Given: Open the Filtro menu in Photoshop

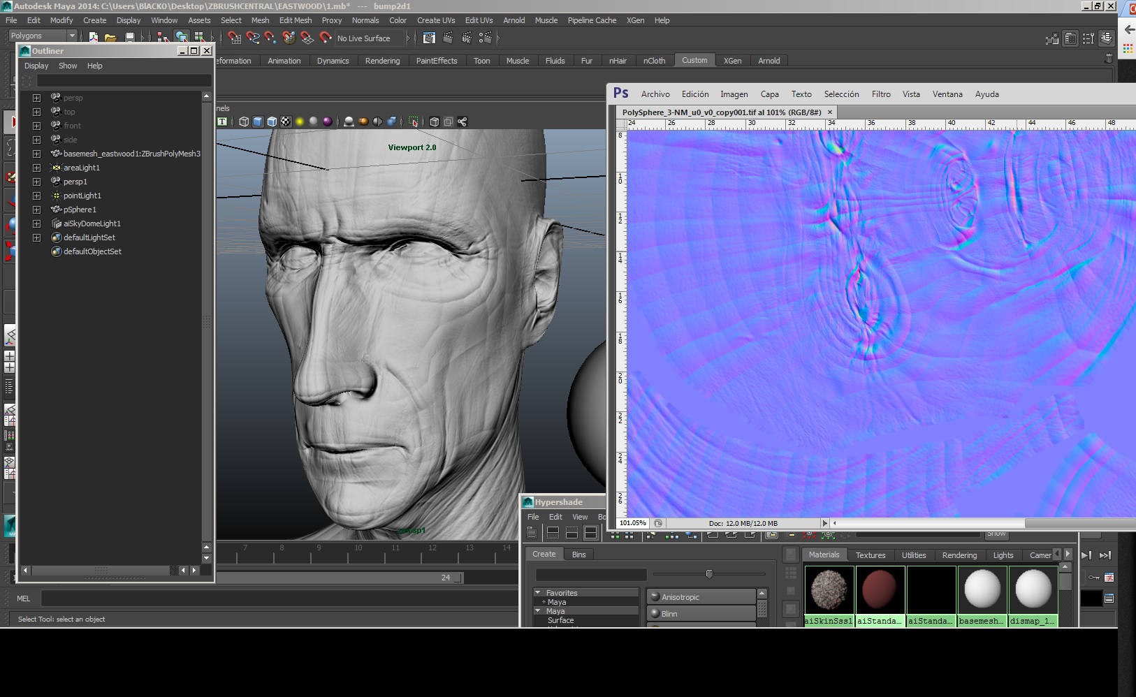Looking at the screenshot, I should (x=880, y=94).
